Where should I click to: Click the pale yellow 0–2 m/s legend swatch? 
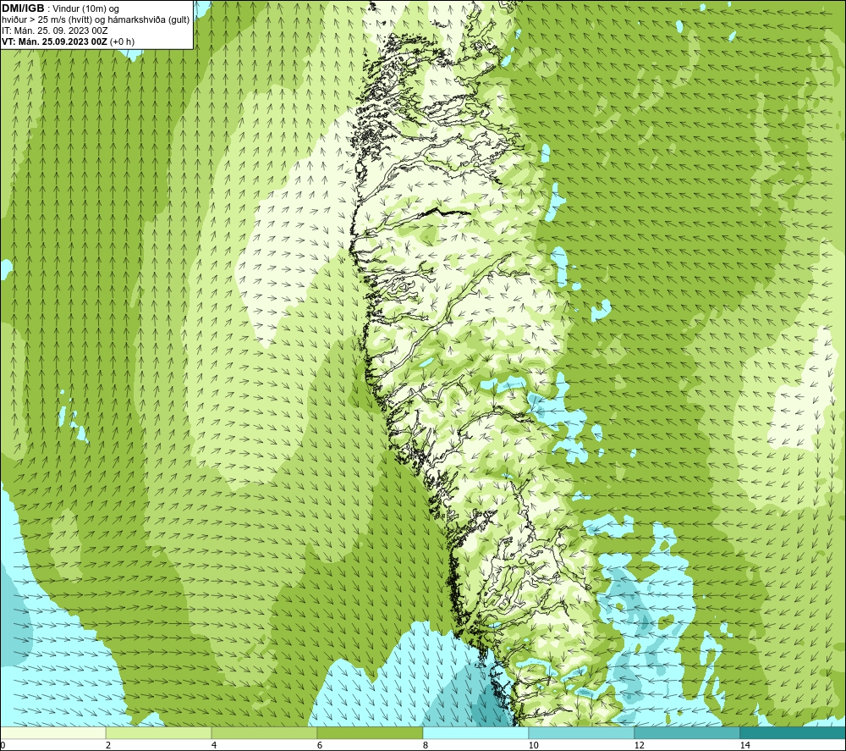[x=52, y=732]
